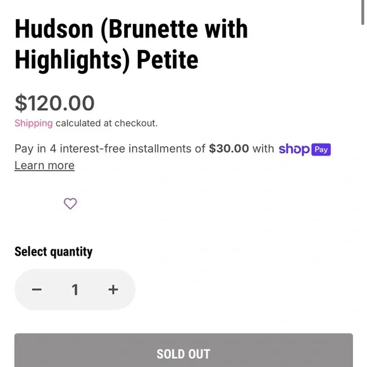This screenshot has height=367, width=367.
Task: Click the $120.00 price text
Action: [54, 103]
